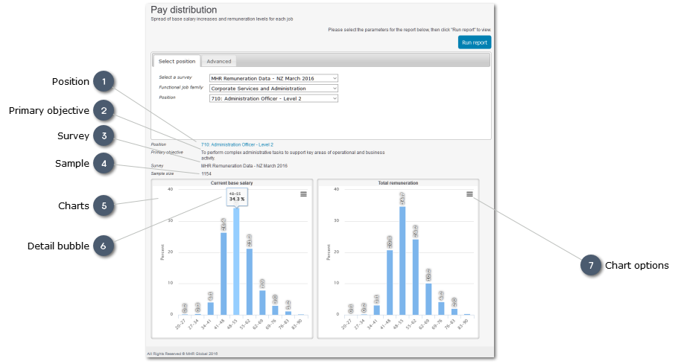
Task: Click the 48-55 bar in Current base salary
Action: coord(236,261)
